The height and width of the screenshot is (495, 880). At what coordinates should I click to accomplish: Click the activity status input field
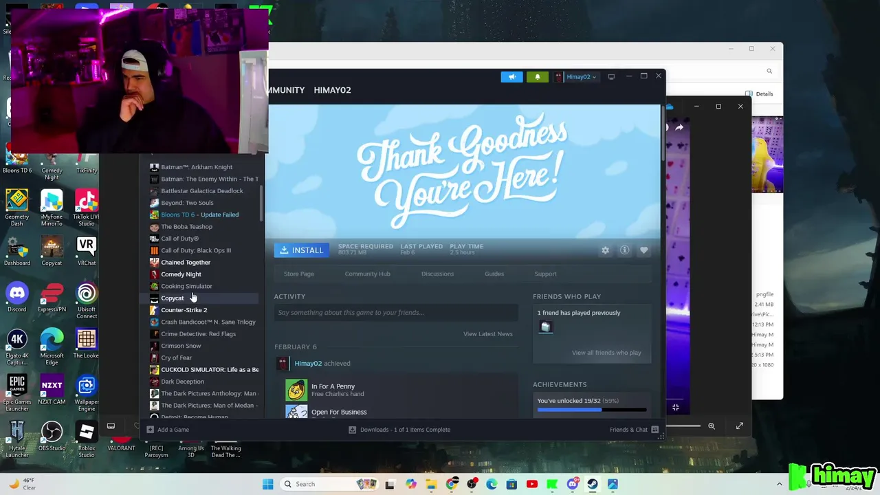tap(395, 313)
